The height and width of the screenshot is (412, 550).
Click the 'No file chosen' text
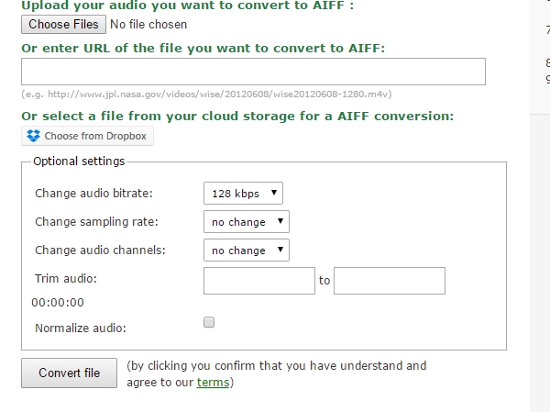[x=148, y=25]
